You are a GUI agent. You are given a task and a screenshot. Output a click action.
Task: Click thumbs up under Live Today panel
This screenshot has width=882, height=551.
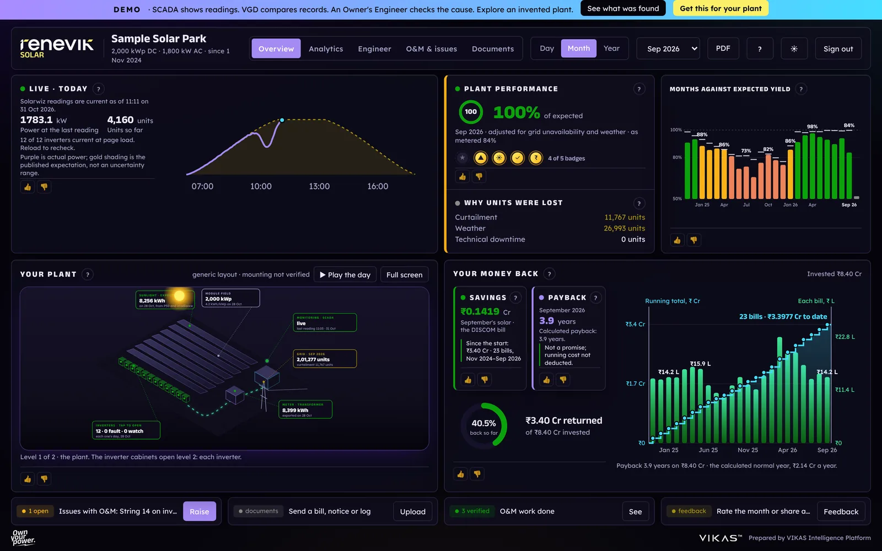pyautogui.click(x=28, y=187)
